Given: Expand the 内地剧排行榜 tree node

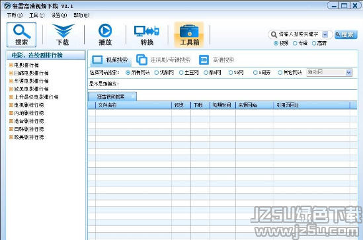Looking at the screenshot, I should click(11, 113).
